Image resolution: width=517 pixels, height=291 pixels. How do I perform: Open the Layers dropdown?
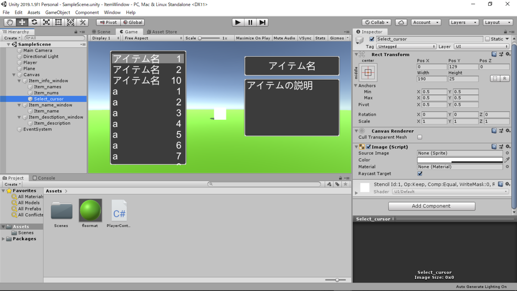coord(463,22)
